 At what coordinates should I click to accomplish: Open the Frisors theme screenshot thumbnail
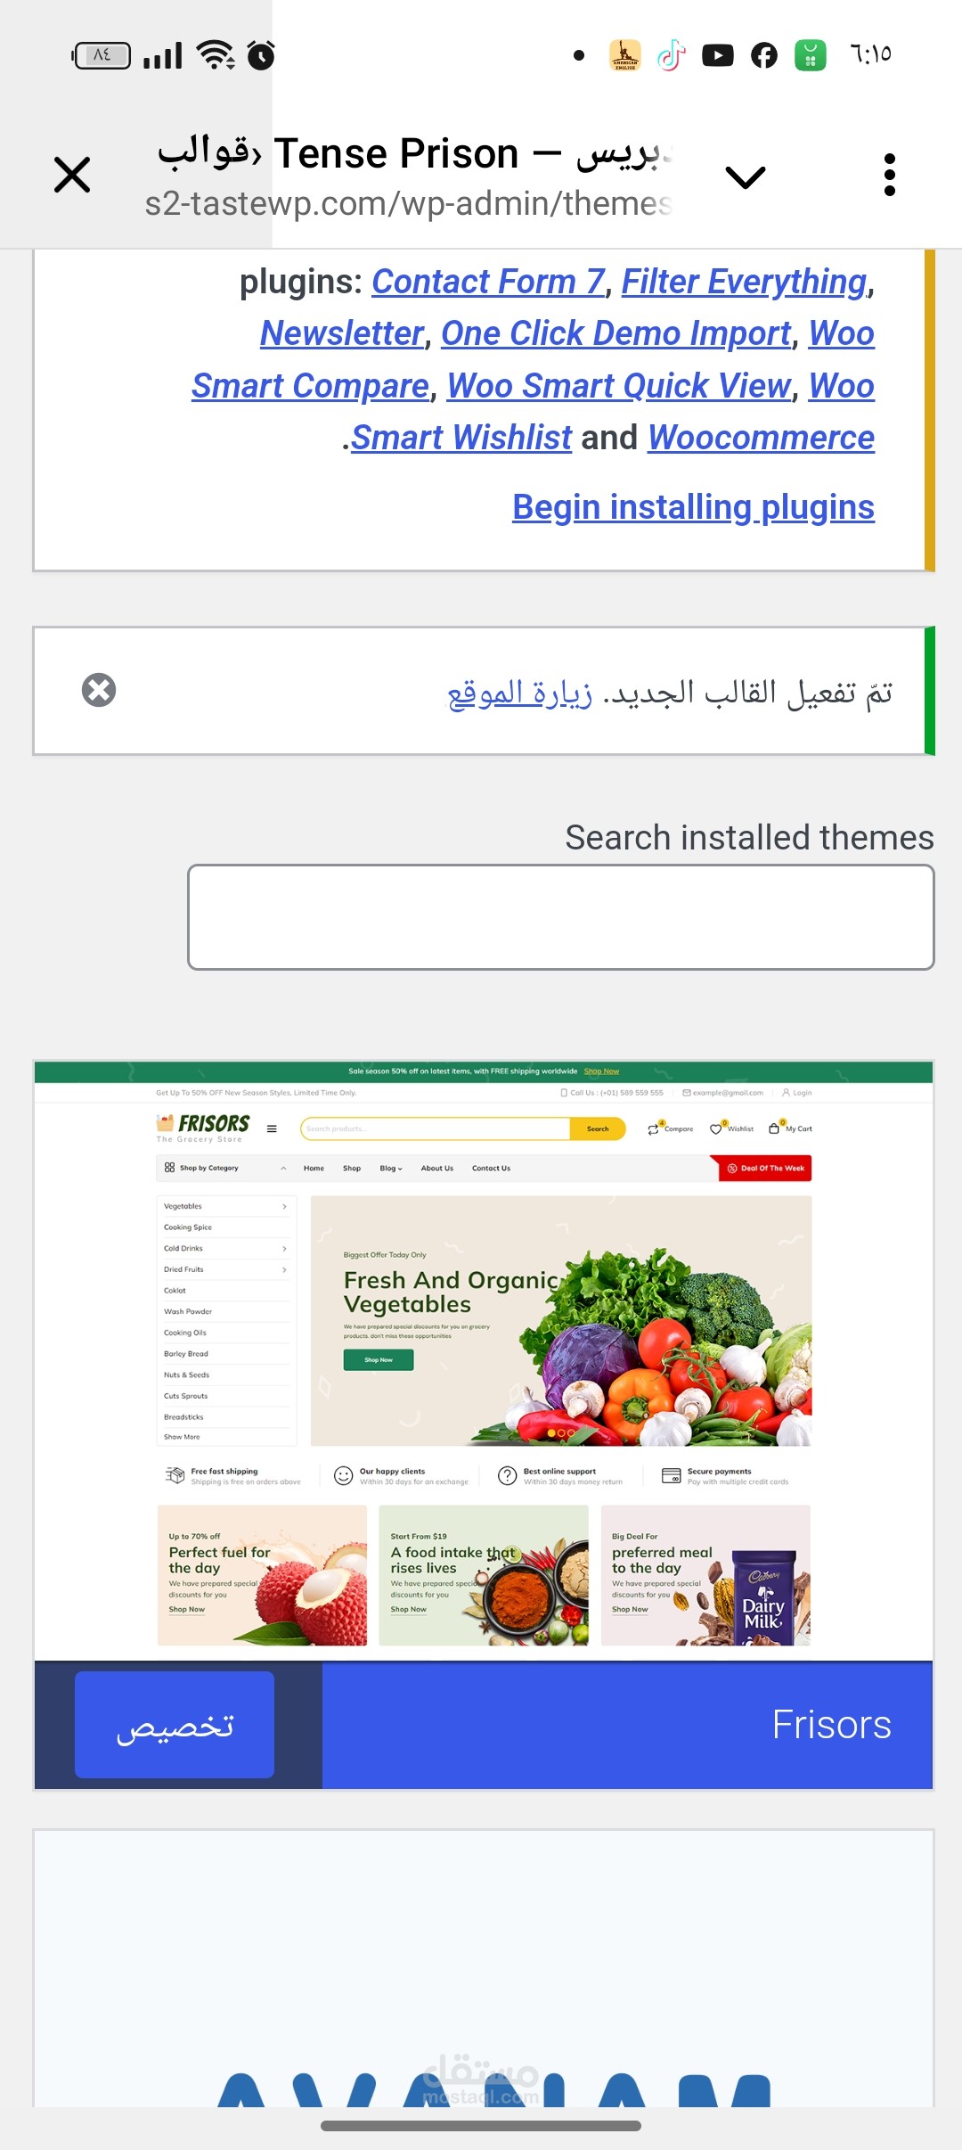[484, 1360]
